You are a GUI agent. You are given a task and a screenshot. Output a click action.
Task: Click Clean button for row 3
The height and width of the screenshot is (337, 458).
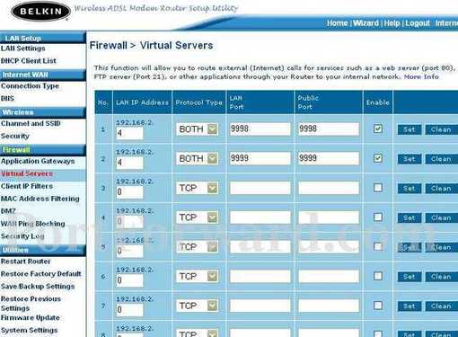click(x=441, y=189)
